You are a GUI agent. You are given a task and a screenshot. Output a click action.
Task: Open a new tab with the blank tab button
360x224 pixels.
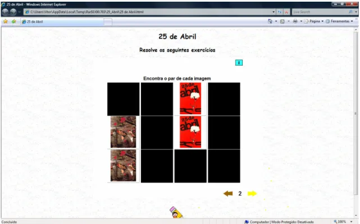tap(108, 22)
